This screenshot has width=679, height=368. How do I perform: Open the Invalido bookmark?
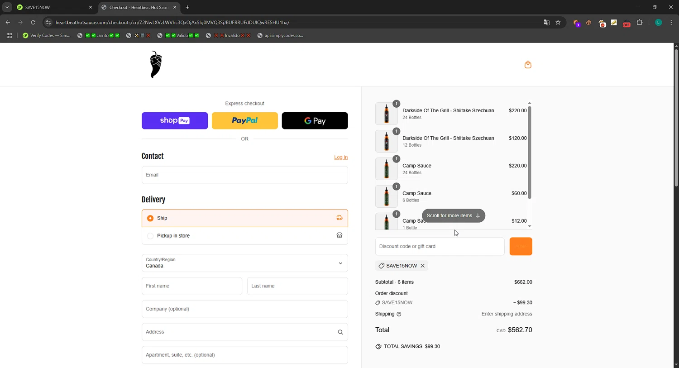click(229, 35)
